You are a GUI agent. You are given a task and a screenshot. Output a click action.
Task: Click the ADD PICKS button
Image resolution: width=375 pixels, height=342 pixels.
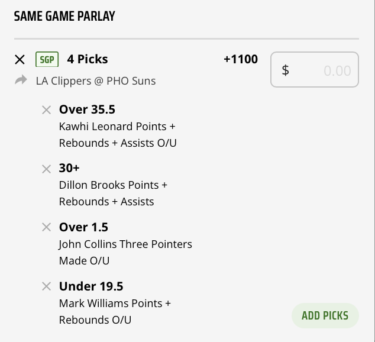325,315
